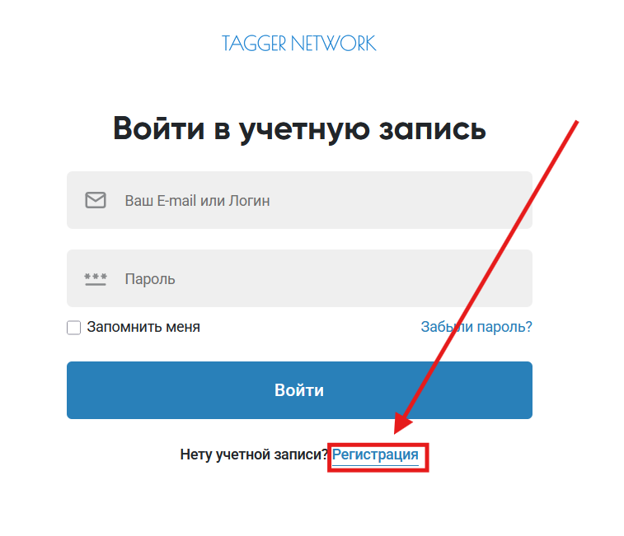Click the word TAGGER in the logo

[254, 44]
